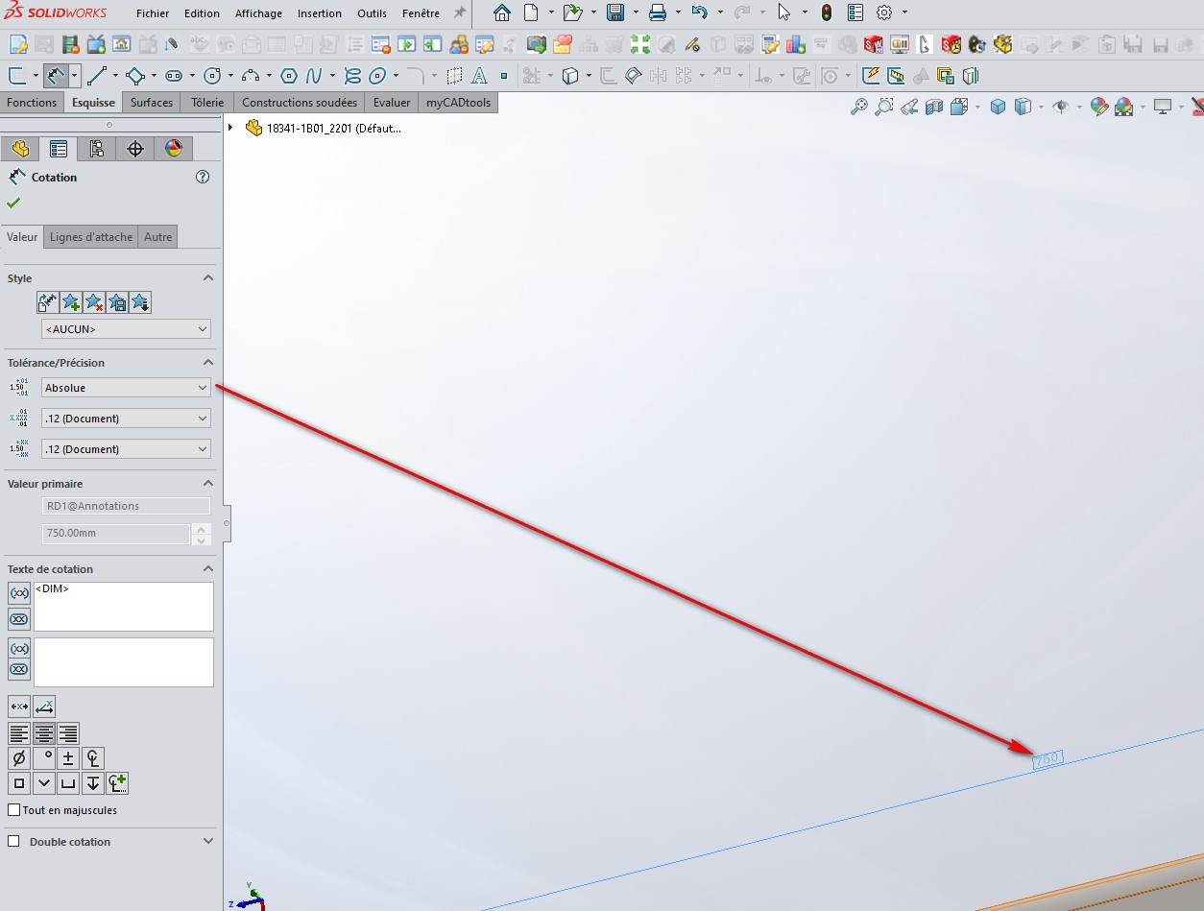The width and height of the screenshot is (1204, 911).
Task: Open the Absolue tolerance type dropdown
Action: [126, 388]
